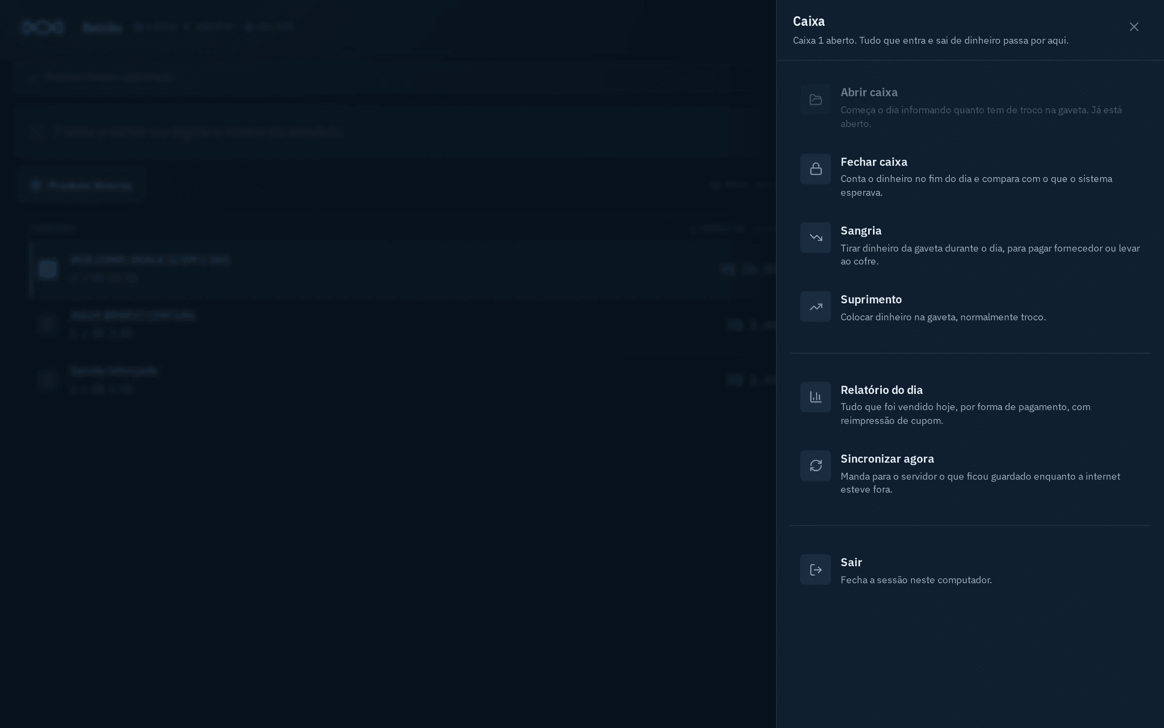The height and width of the screenshot is (728, 1164).
Task: Click the description starting 'Tirar dinheiro da gaveta'
Action: pyautogui.click(x=990, y=254)
